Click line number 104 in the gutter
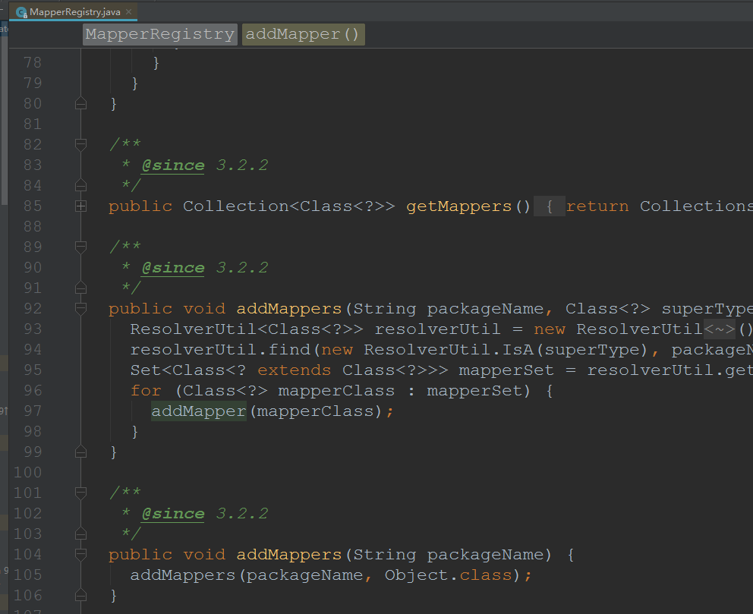Image resolution: width=753 pixels, height=614 pixels. point(28,555)
